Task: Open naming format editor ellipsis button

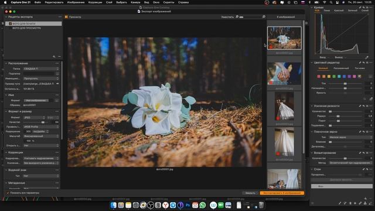Action: click(x=57, y=100)
